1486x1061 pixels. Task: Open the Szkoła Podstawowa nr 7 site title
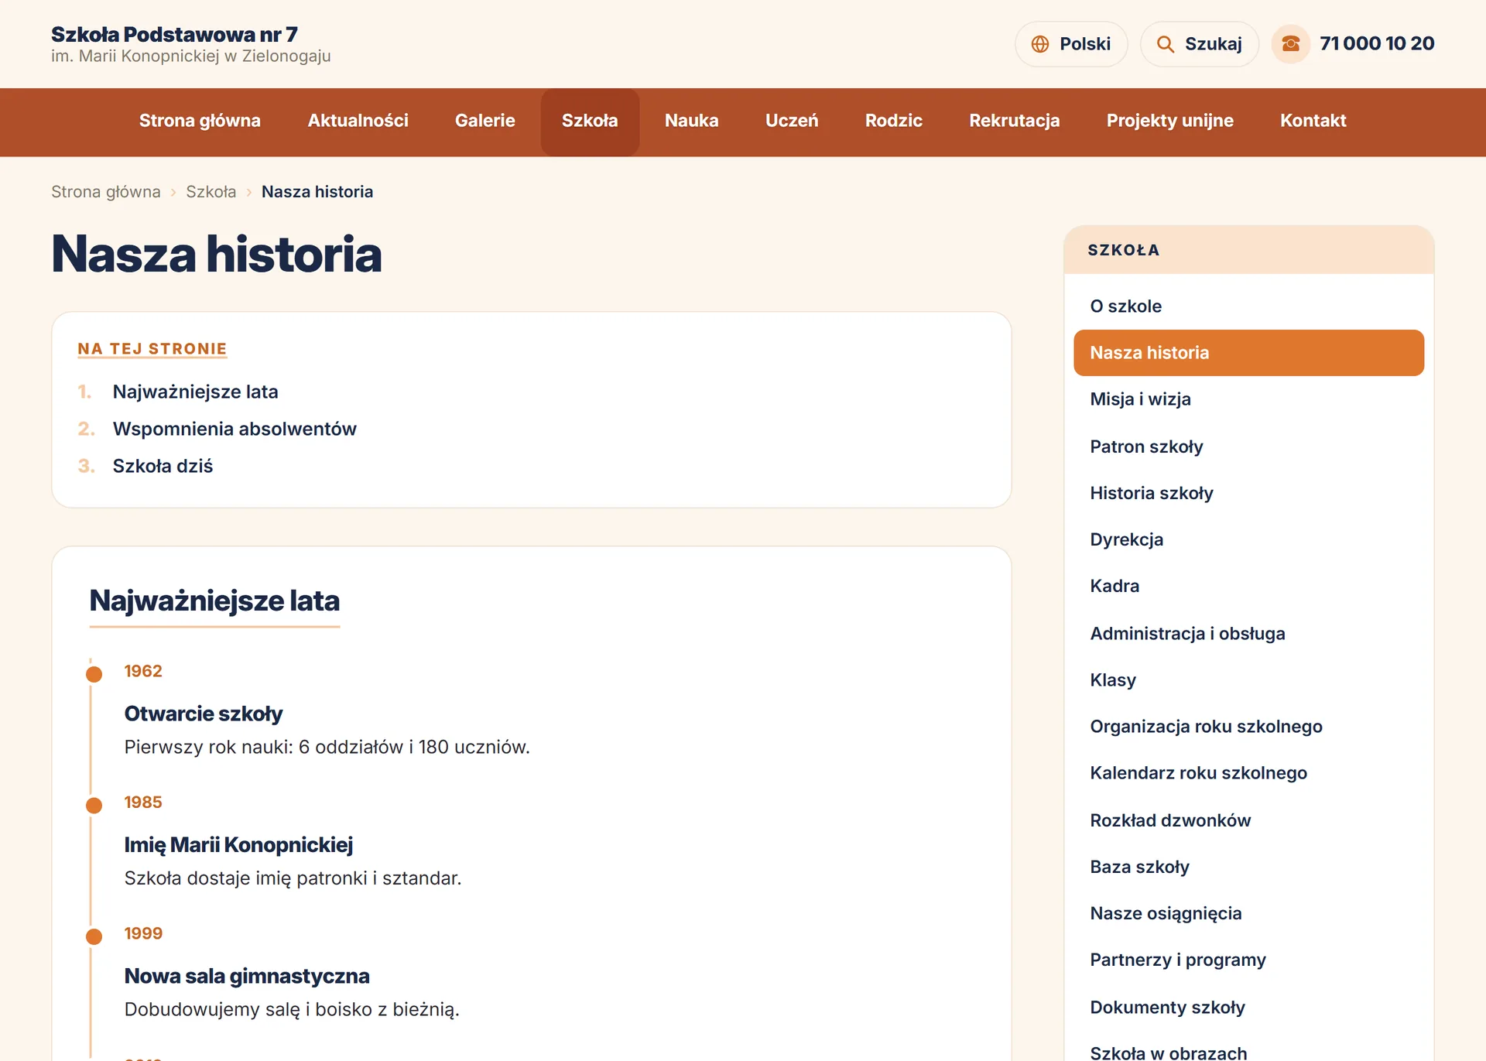(174, 34)
